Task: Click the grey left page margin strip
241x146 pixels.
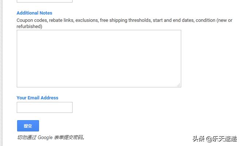Action: pos(1,73)
